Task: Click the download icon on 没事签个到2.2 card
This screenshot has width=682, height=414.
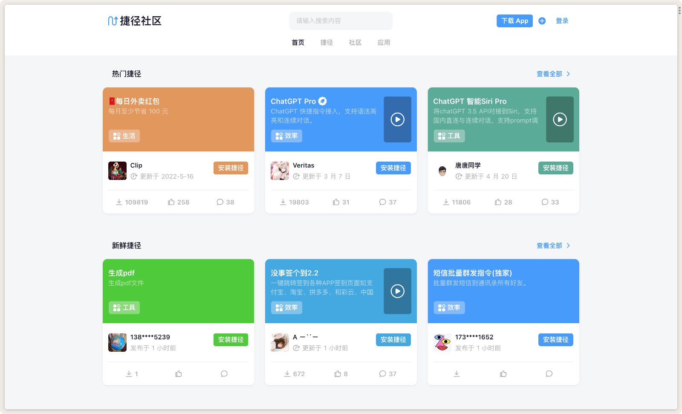Action: pyautogui.click(x=287, y=374)
